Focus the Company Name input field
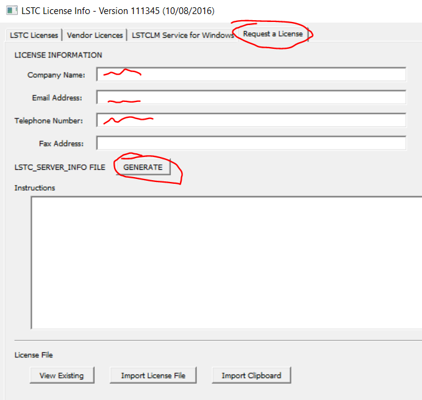422x400 pixels. (x=251, y=75)
